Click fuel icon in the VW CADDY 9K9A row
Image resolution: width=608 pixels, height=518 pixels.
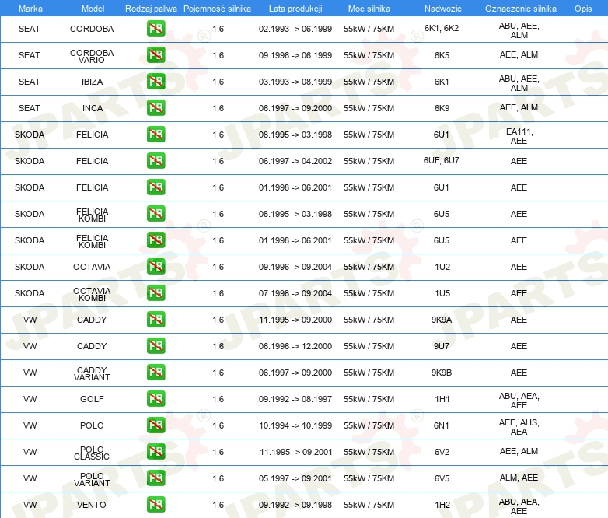[155, 320]
